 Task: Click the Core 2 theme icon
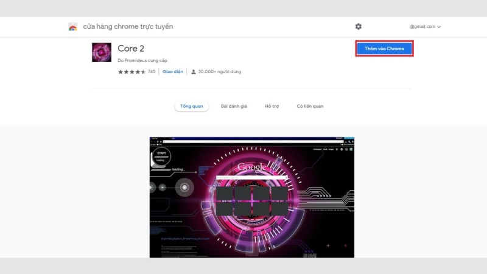(102, 52)
